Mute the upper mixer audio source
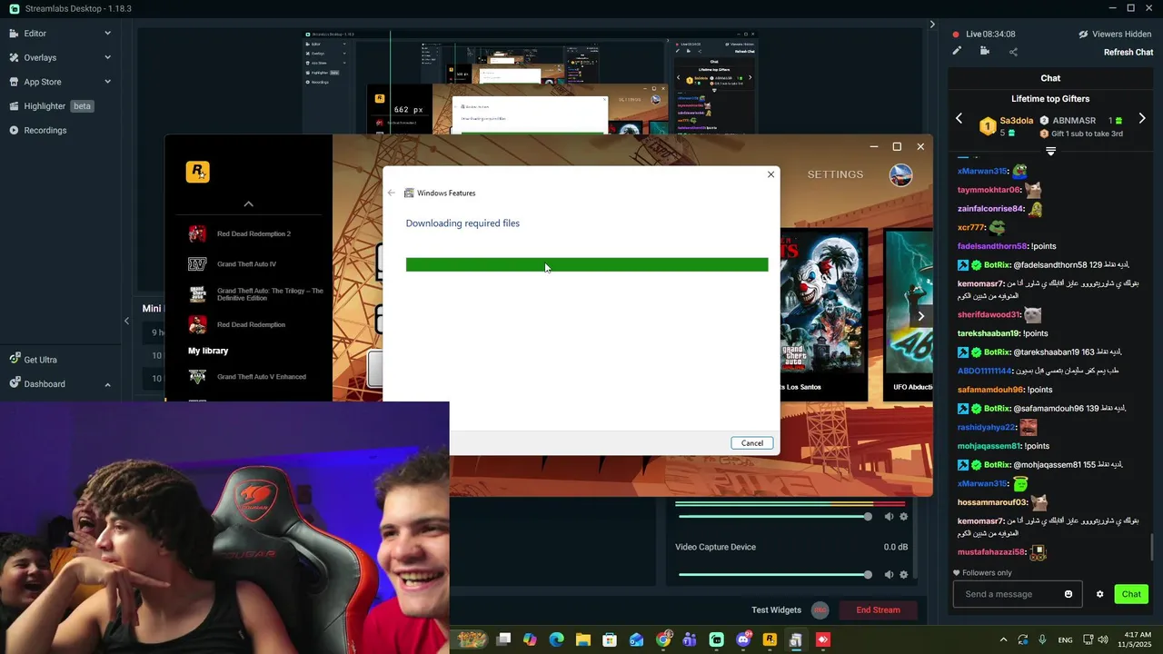The height and width of the screenshot is (654, 1163). pos(889,517)
